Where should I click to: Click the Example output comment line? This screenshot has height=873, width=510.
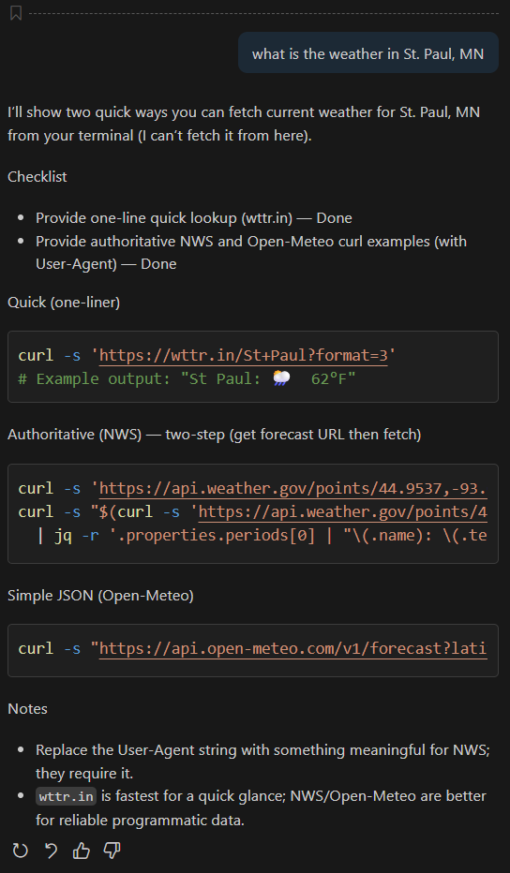tap(187, 378)
